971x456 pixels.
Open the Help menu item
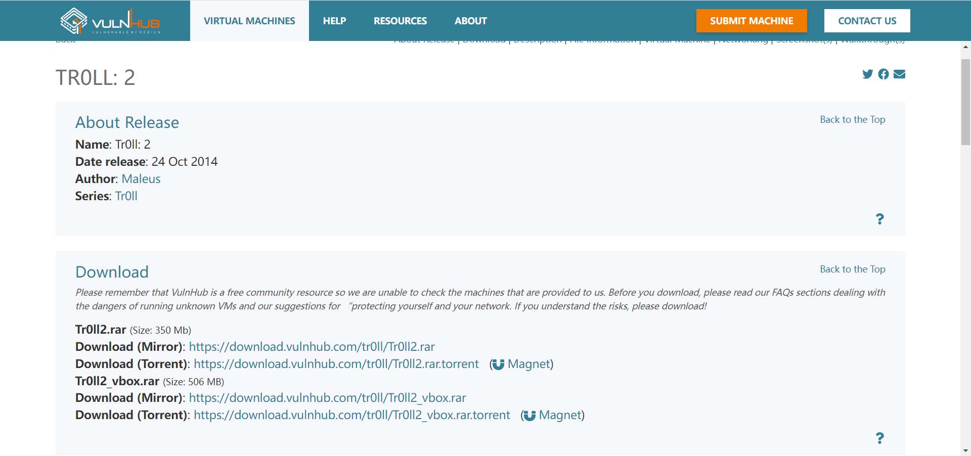tap(334, 21)
